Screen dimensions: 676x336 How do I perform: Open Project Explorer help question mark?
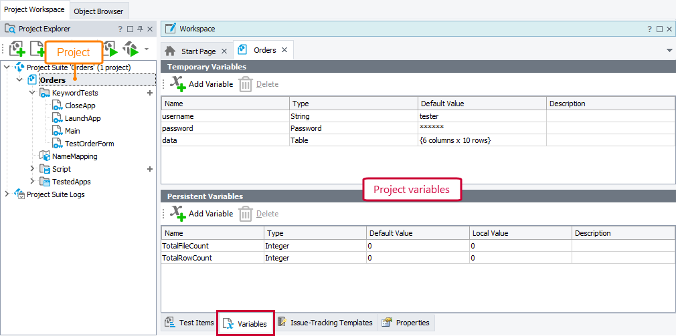pyautogui.click(x=120, y=29)
